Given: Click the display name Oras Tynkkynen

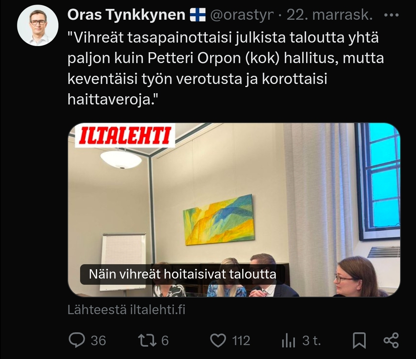Looking at the screenshot, I should (126, 15).
